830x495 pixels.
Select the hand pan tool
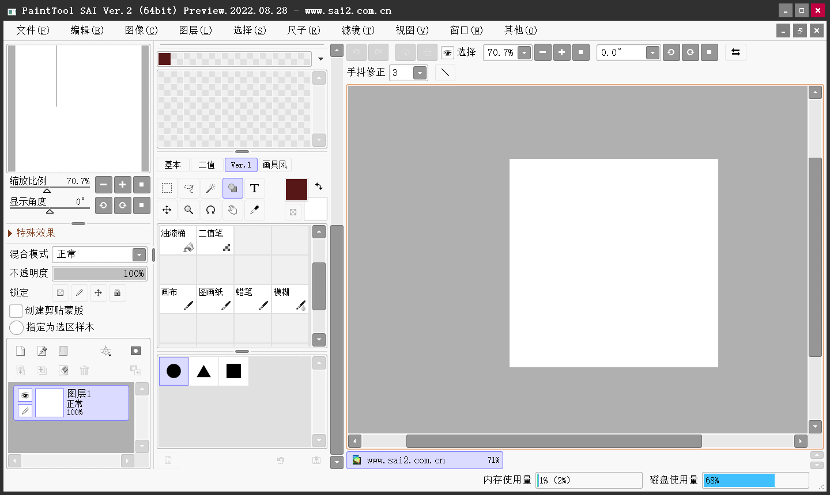point(232,210)
